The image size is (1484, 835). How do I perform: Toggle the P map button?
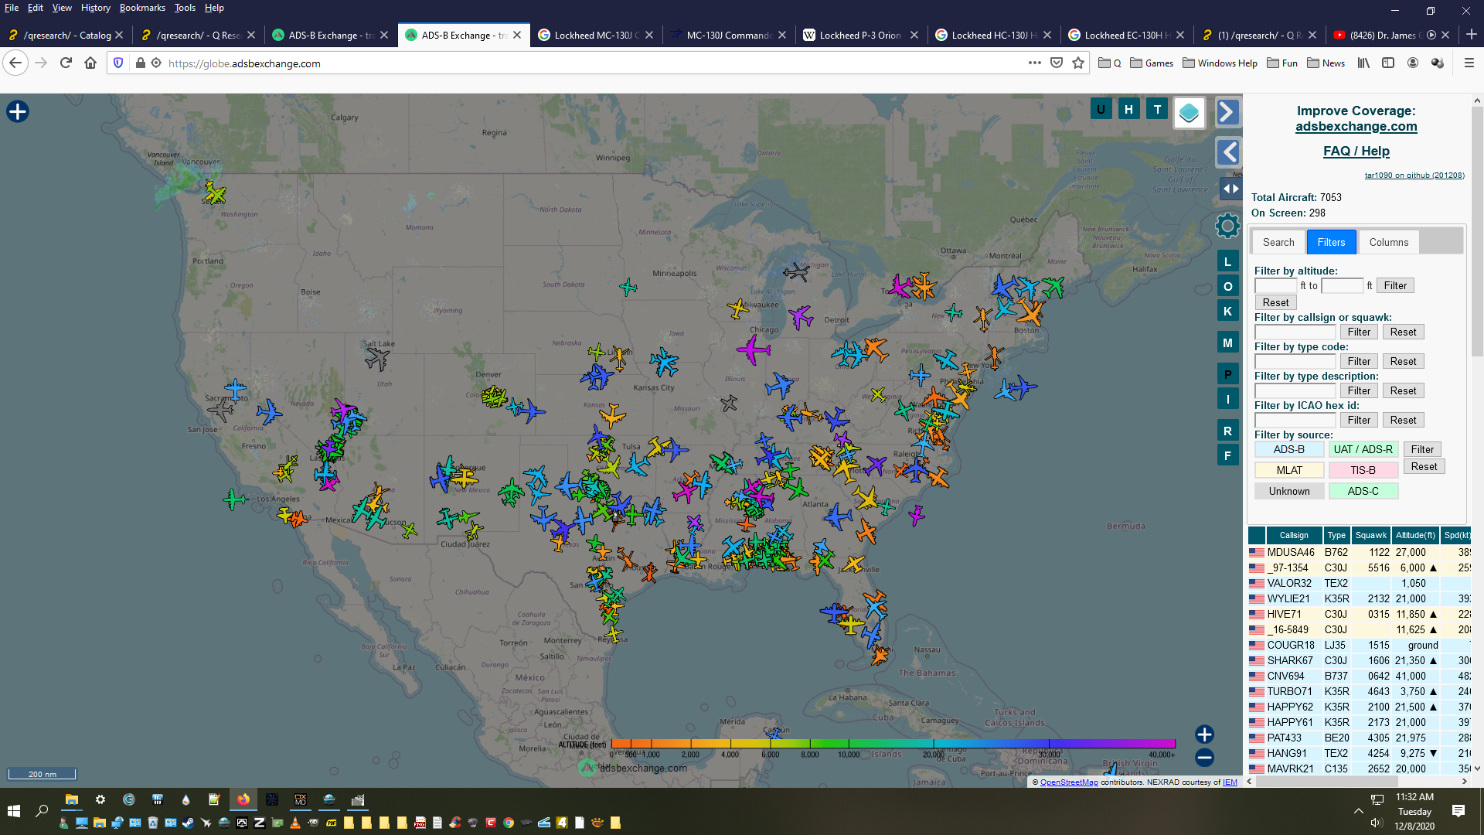[x=1227, y=374]
